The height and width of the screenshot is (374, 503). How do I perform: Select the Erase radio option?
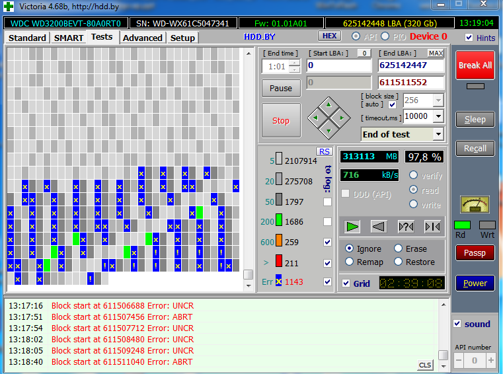click(398, 248)
